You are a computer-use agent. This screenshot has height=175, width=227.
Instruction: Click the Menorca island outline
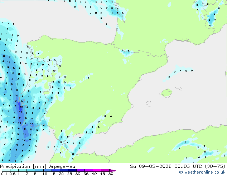179,88
